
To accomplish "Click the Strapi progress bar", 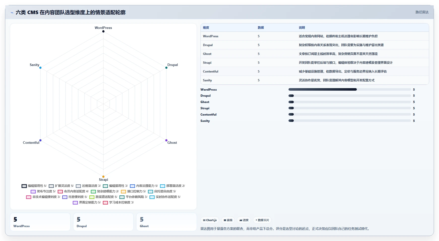I will pyautogui.click(x=350, y=108).
